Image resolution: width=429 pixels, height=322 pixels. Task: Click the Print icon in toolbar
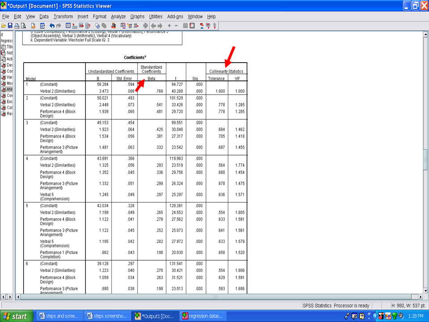pyautogui.click(x=17, y=25)
